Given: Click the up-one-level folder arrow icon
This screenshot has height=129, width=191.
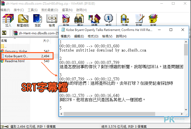Looking at the screenshot, I should tap(4, 33).
